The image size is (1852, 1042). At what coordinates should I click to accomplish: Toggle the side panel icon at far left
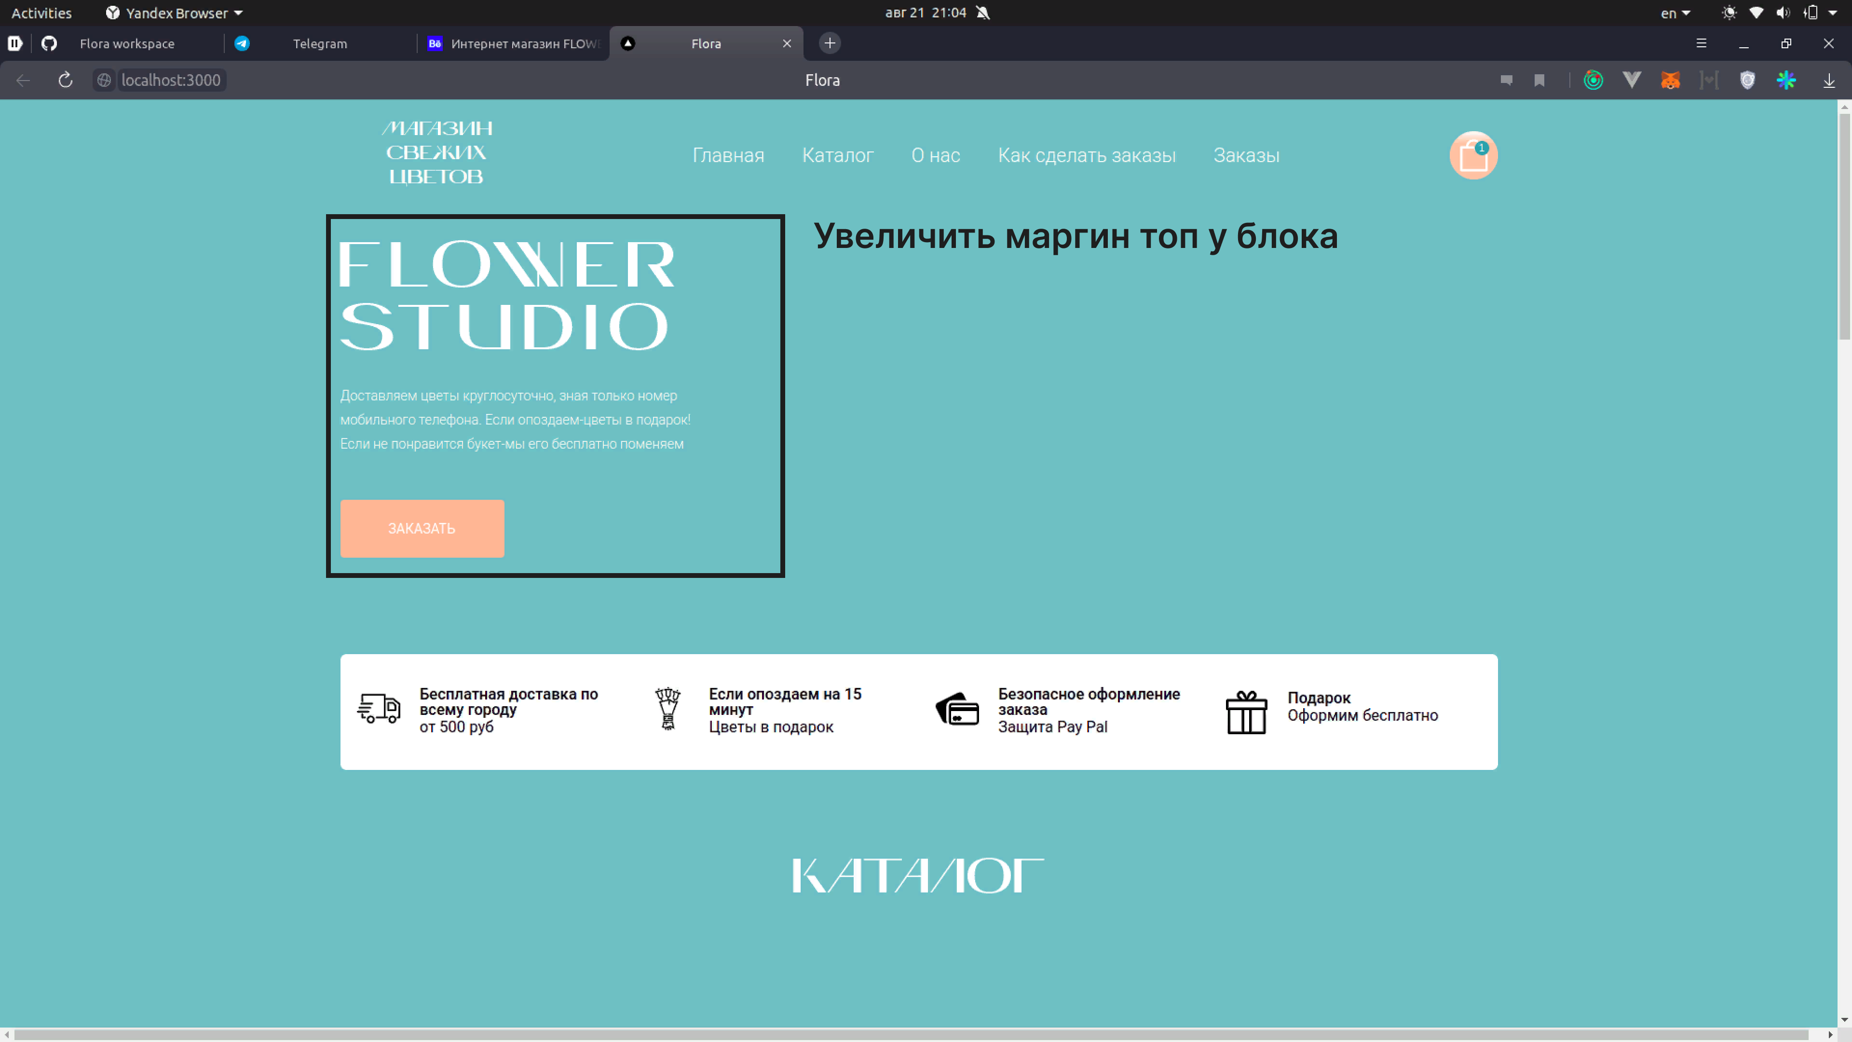(14, 43)
